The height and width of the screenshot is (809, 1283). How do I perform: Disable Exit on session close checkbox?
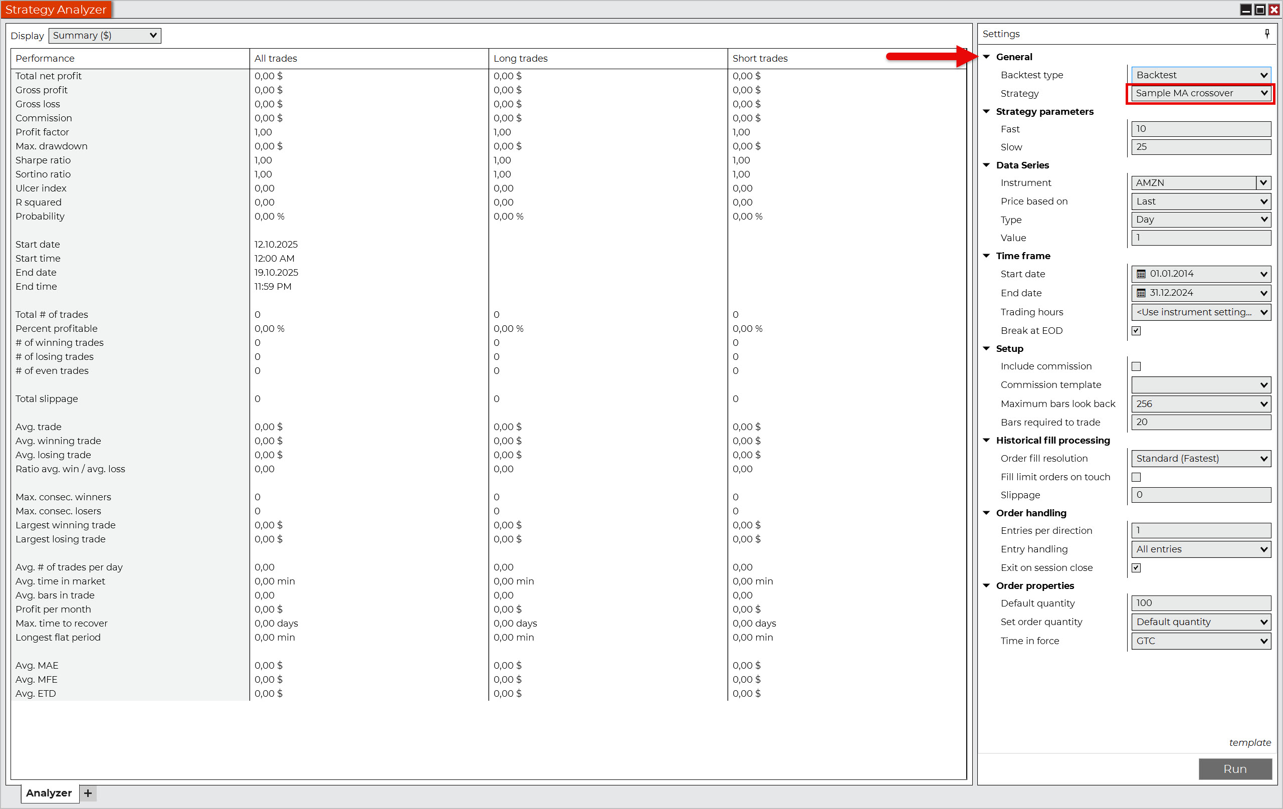point(1136,567)
